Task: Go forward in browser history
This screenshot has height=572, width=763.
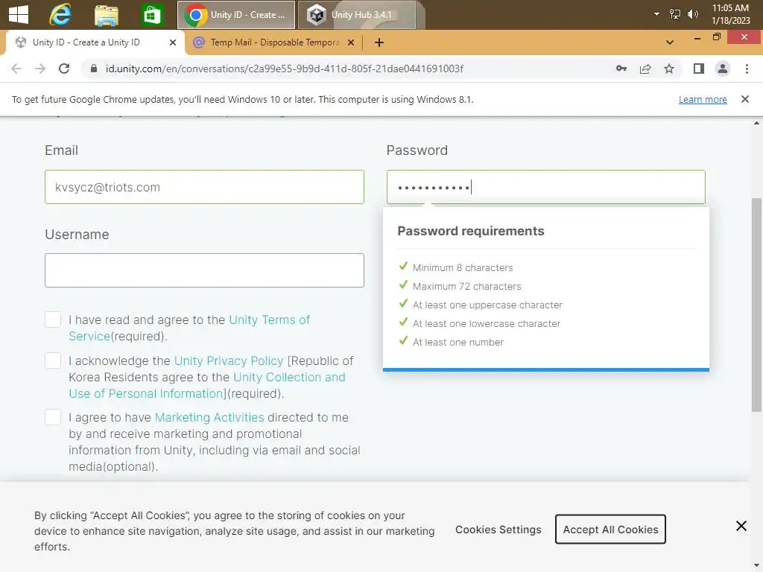Action: tap(40, 69)
